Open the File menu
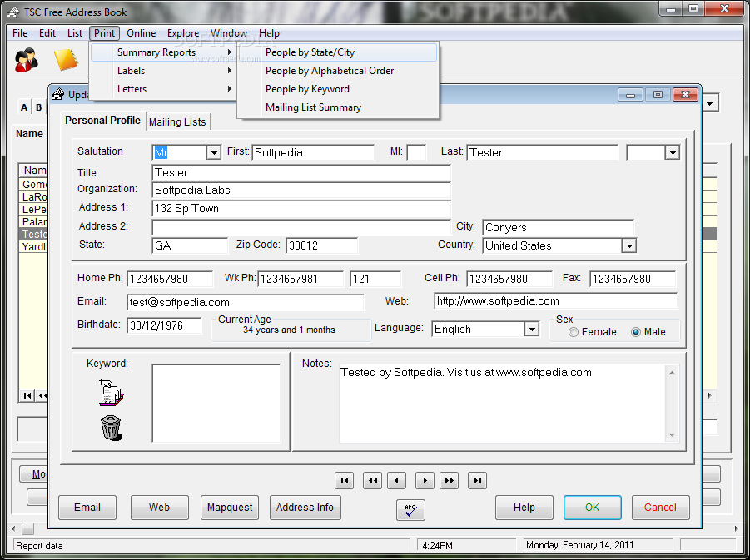This screenshot has height=560, width=750. click(20, 33)
